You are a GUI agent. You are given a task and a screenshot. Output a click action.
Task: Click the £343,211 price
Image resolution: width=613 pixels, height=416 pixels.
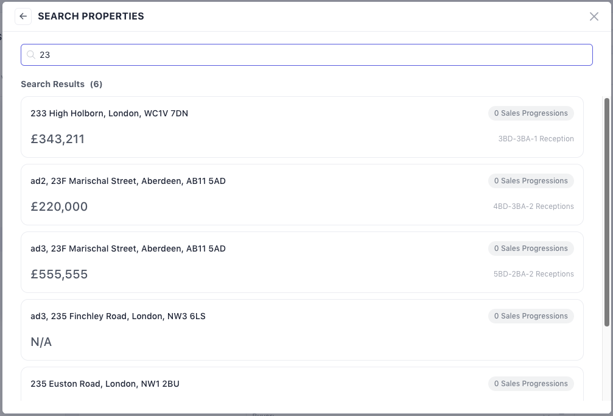coord(58,139)
